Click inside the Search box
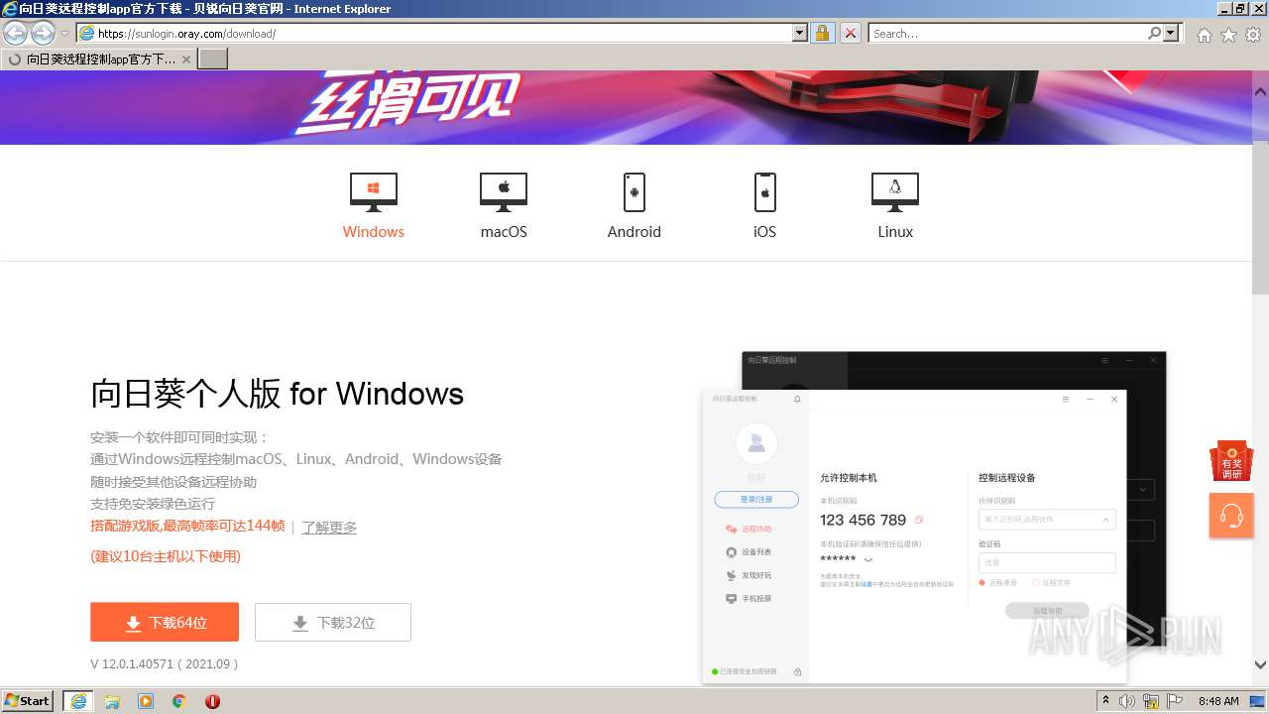This screenshot has width=1269, height=714. click(x=1006, y=33)
